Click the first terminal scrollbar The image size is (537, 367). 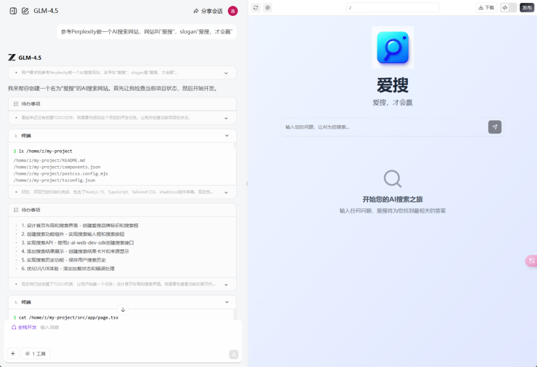pyautogui.click(x=235, y=145)
